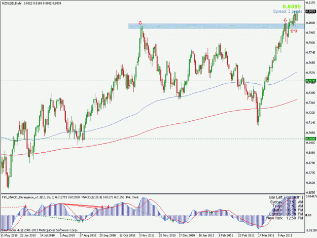Select the black current price tag on axis

311,12
